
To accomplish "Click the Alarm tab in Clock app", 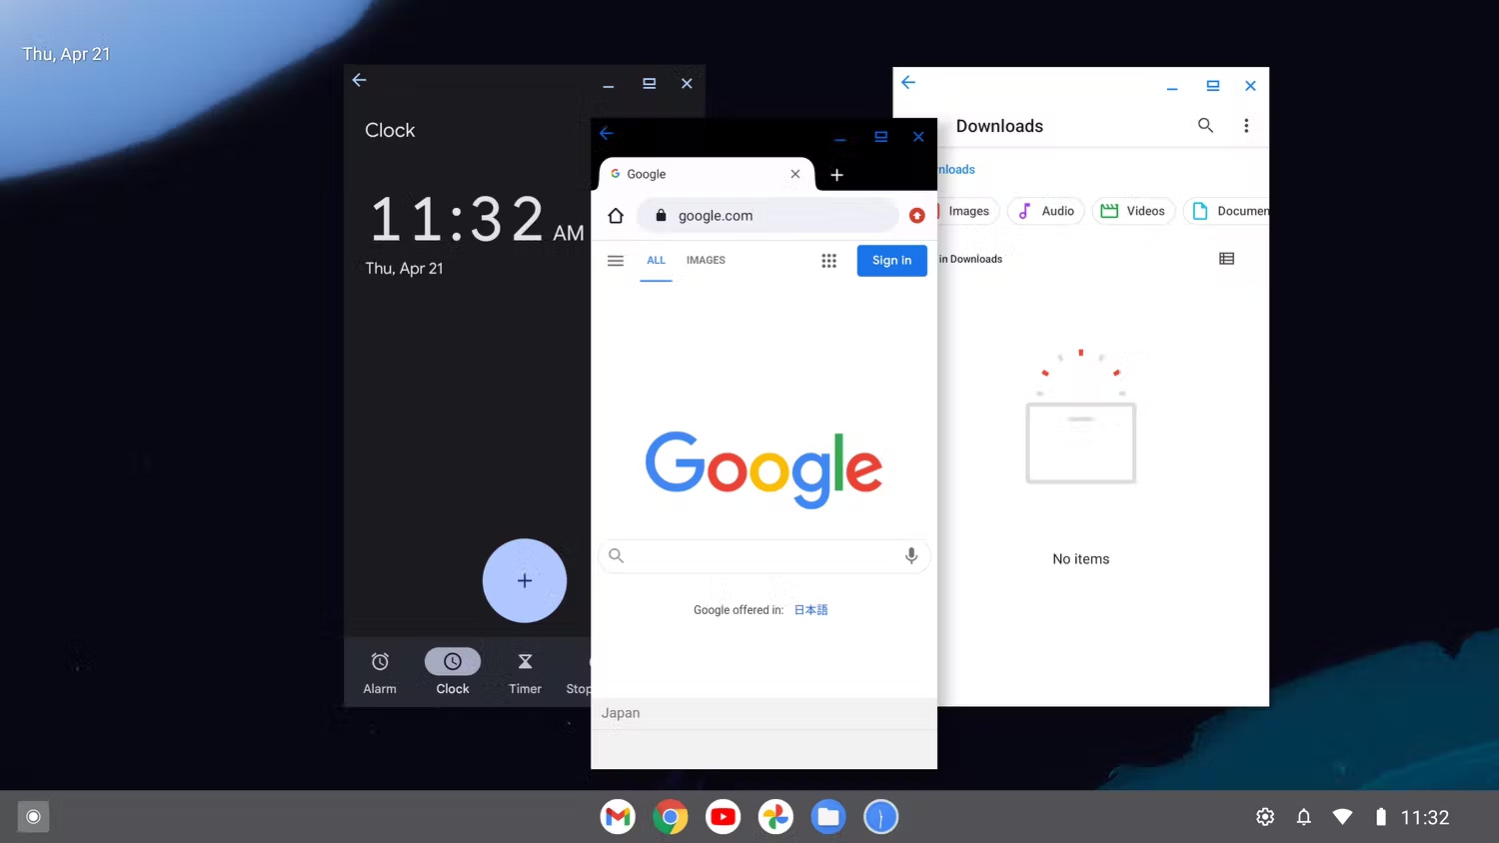I will tap(379, 672).
